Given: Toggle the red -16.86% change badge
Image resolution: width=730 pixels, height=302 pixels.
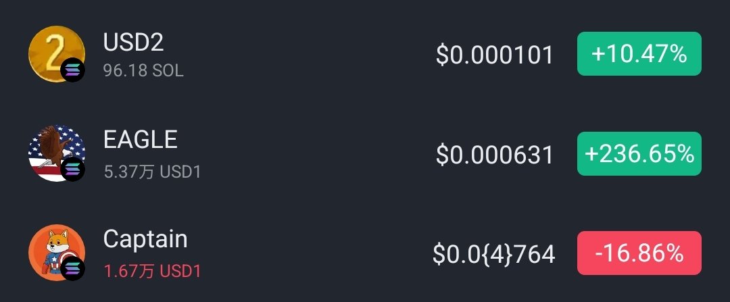Looking at the screenshot, I should click(x=639, y=253).
